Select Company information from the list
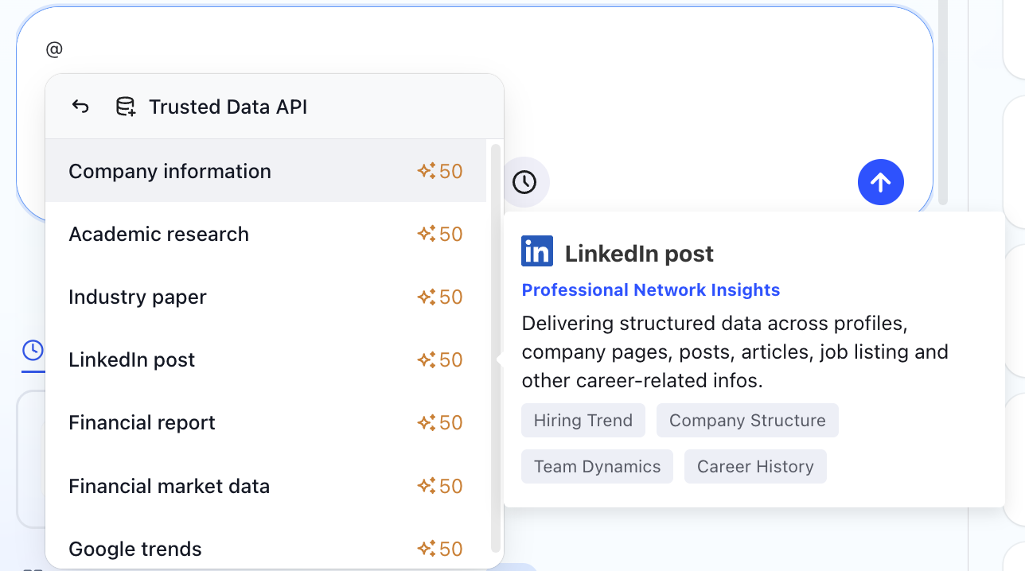 [170, 171]
